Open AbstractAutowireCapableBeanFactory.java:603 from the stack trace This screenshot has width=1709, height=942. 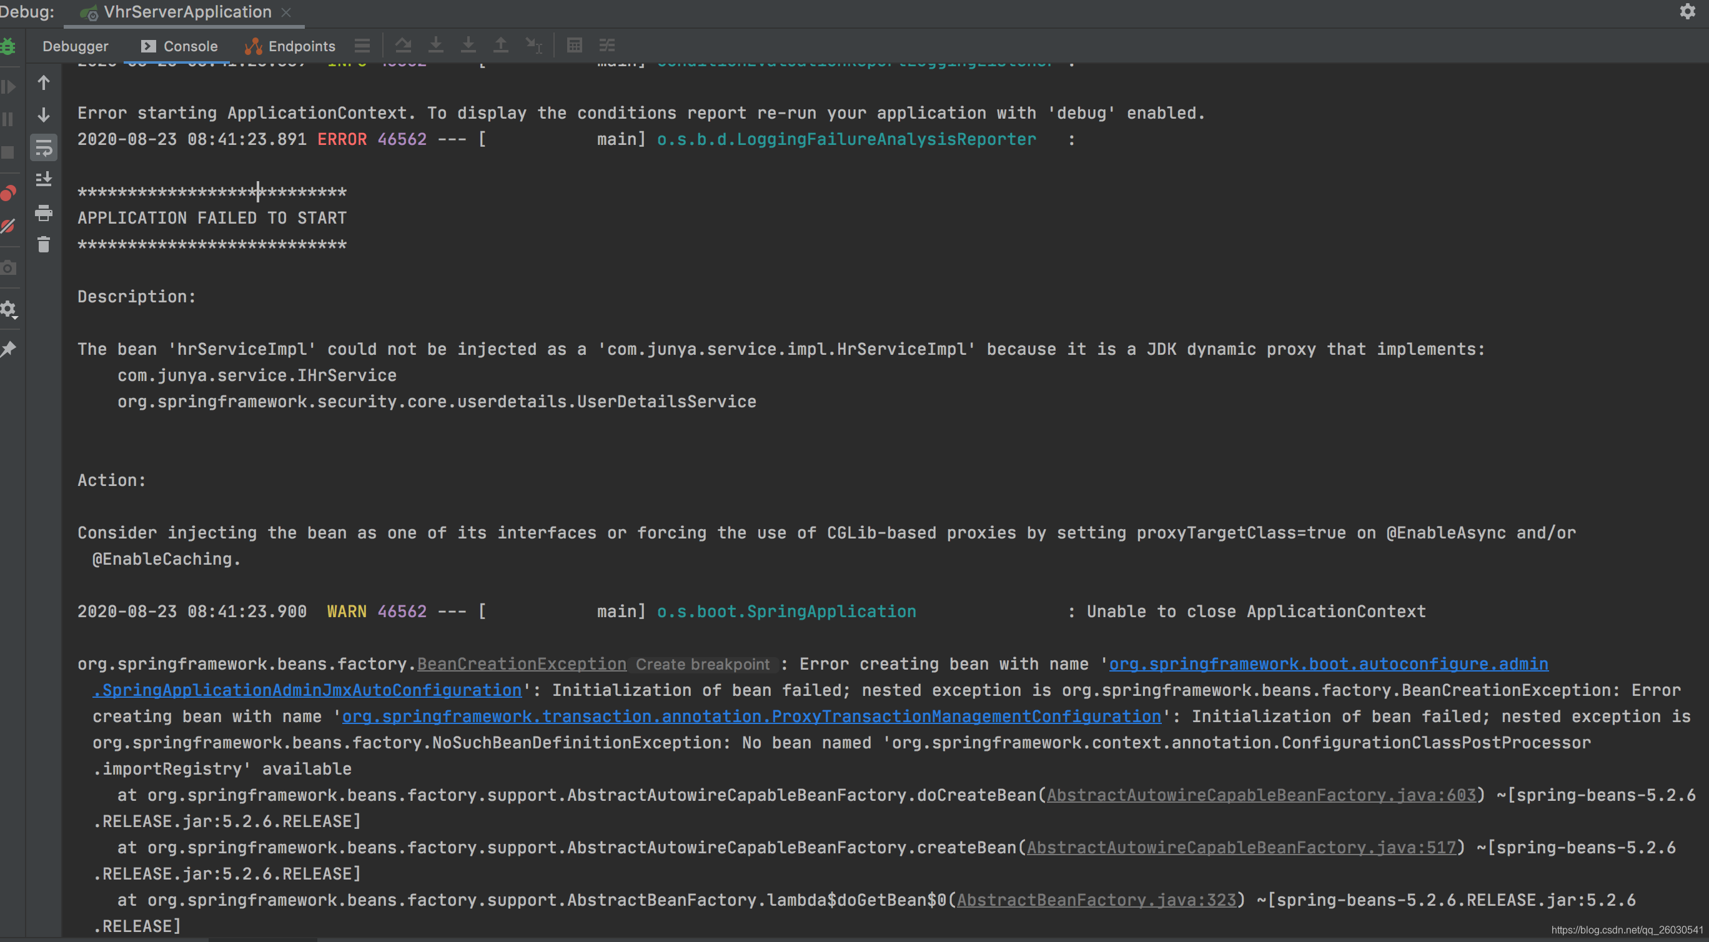click(x=1259, y=795)
